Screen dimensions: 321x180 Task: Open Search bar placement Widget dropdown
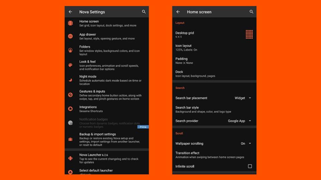pyautogui.click(x=243, y=98)
